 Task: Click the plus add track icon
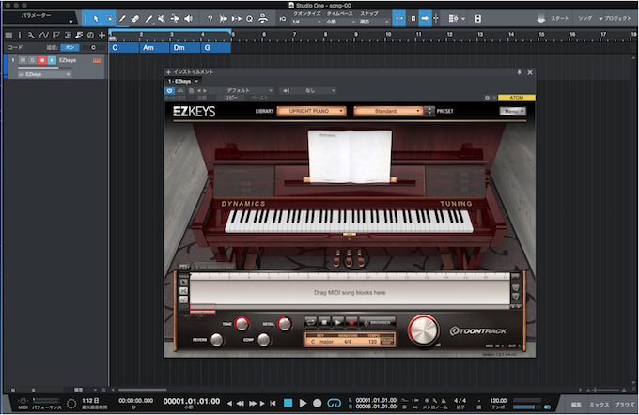click(101, 36)
